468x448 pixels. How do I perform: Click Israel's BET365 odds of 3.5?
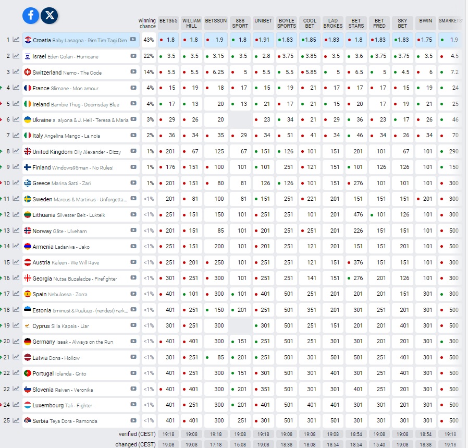168,56
